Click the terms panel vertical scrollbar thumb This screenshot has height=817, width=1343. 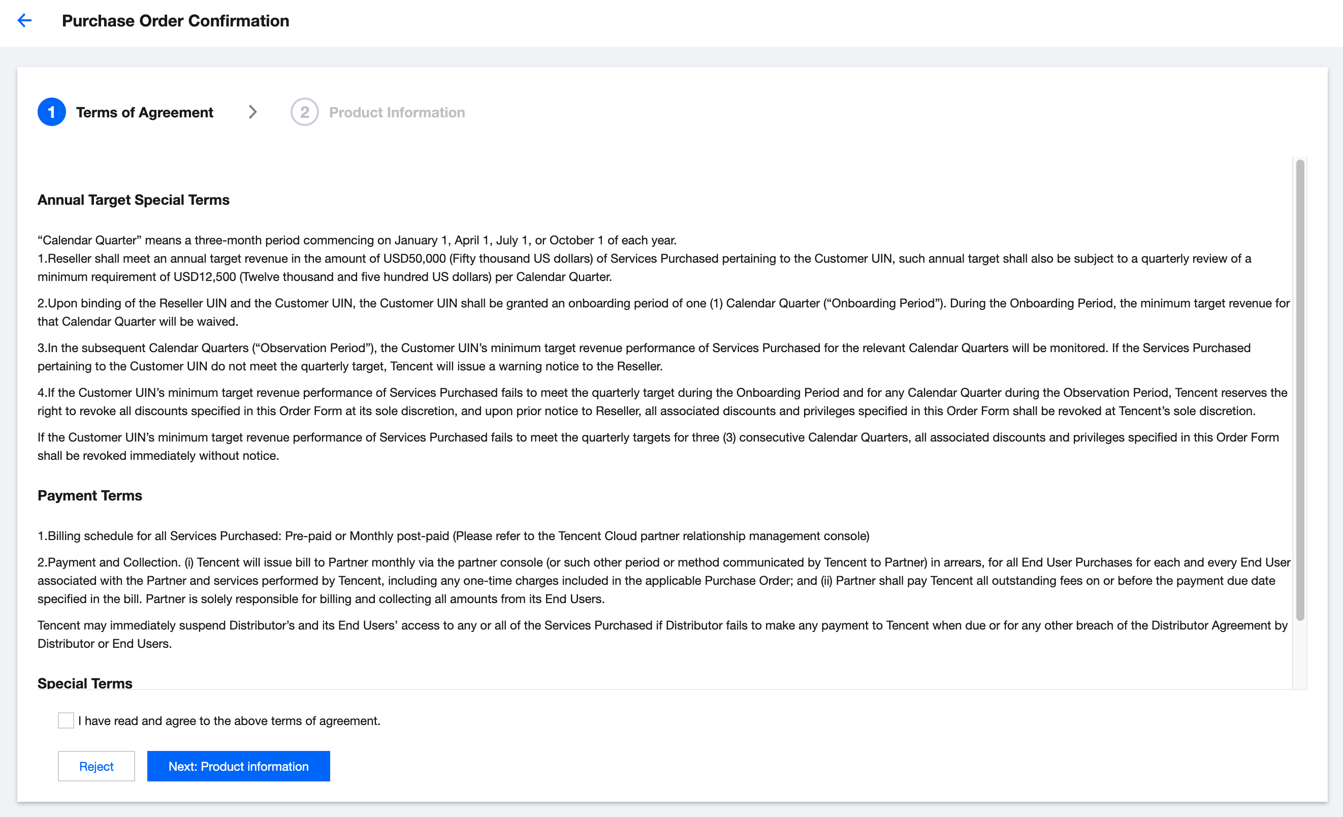tap(1300, 390)
